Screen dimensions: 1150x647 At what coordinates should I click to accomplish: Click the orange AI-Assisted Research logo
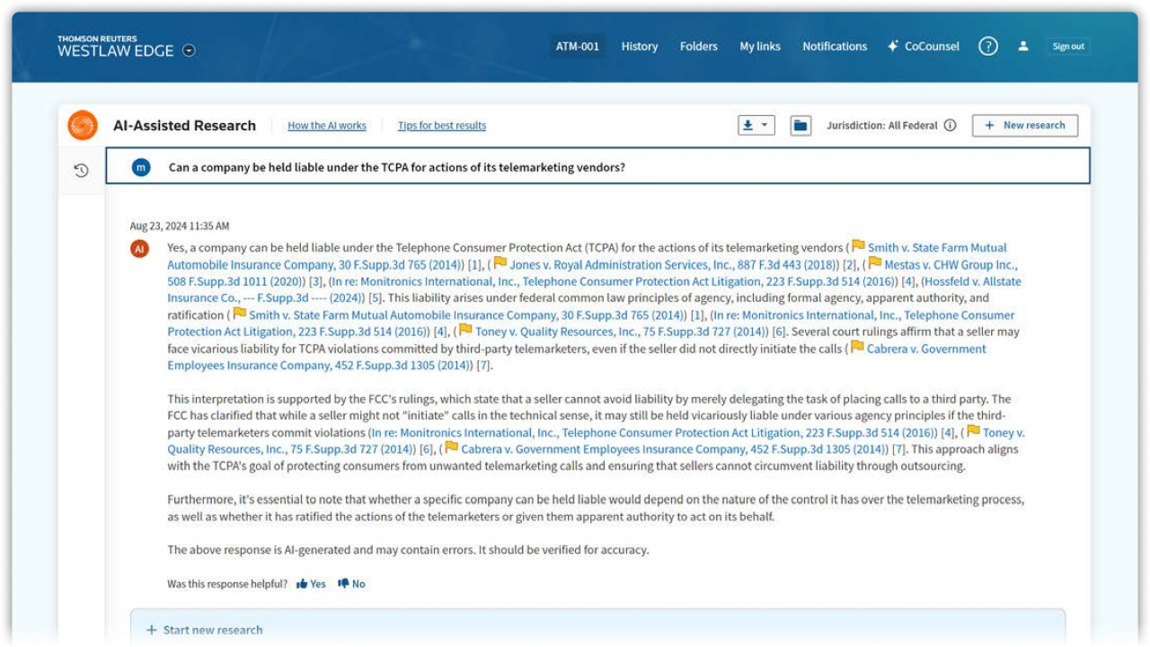point(83,126)
